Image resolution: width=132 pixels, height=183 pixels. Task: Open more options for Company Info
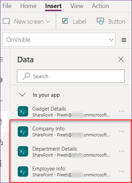122,131
